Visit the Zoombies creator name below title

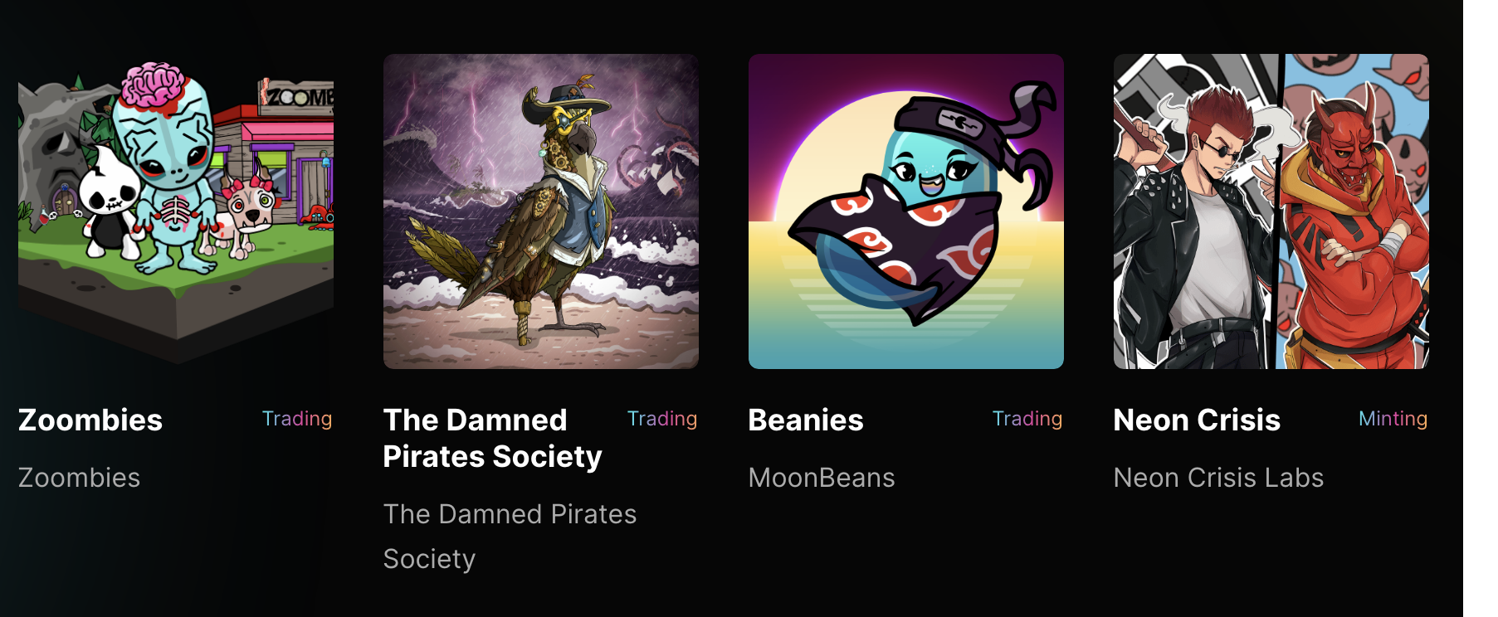[x=80, y=478]
